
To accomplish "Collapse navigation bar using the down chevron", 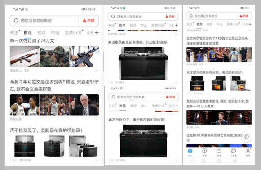I will tap(192, 161).
